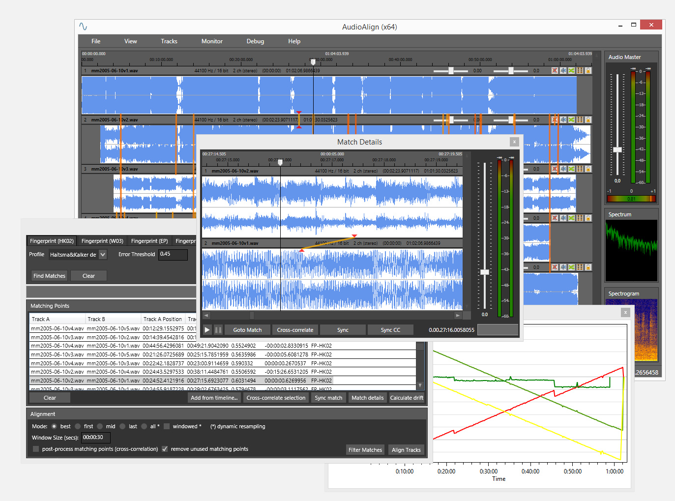Image resolution: width=675 pixels, height=501 pixels.
Task: Click the Error Threshold input field
Action: click(x=173, y=254)
